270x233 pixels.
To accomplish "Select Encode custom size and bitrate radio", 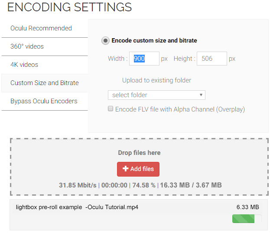I will pyautogui.click(x=105, y=41).
